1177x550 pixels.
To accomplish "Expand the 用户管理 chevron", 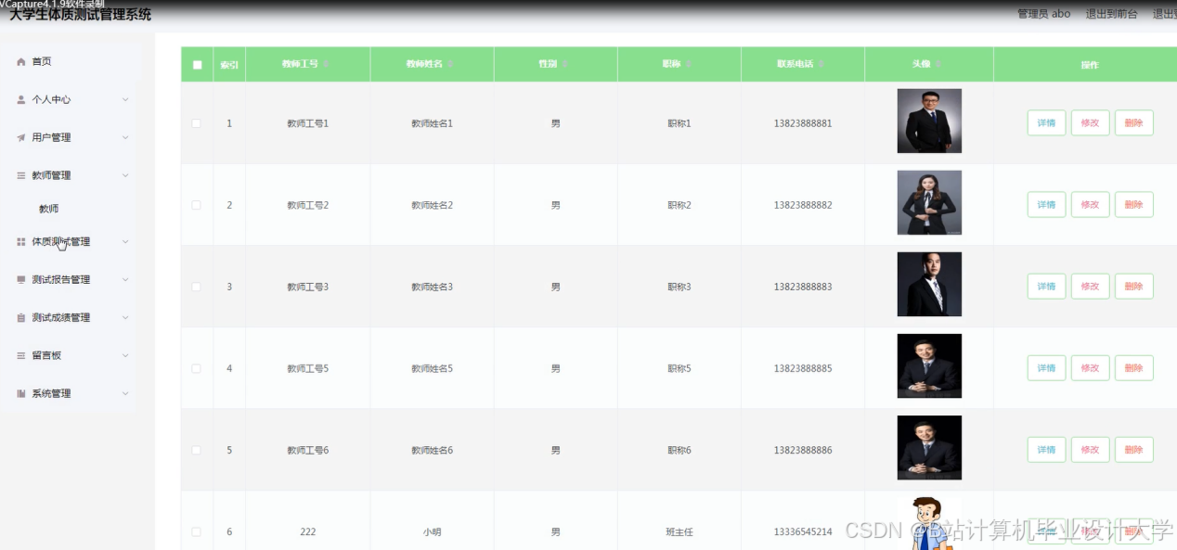I will (x=125, y=137).
